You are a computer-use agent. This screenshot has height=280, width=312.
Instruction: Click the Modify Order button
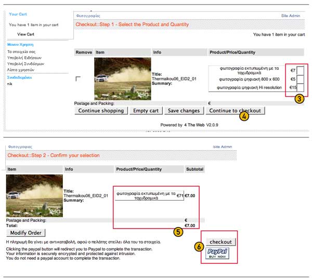[x=26, y=233]
